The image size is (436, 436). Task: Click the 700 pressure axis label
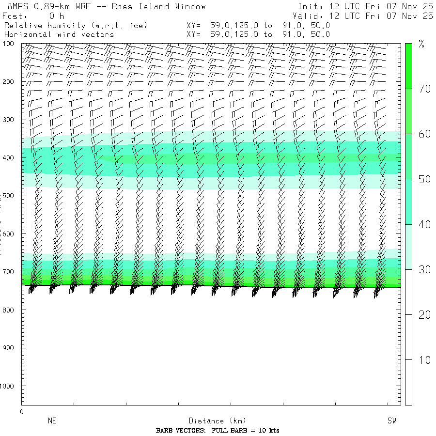pyautogui.click(x=8, y=272)
